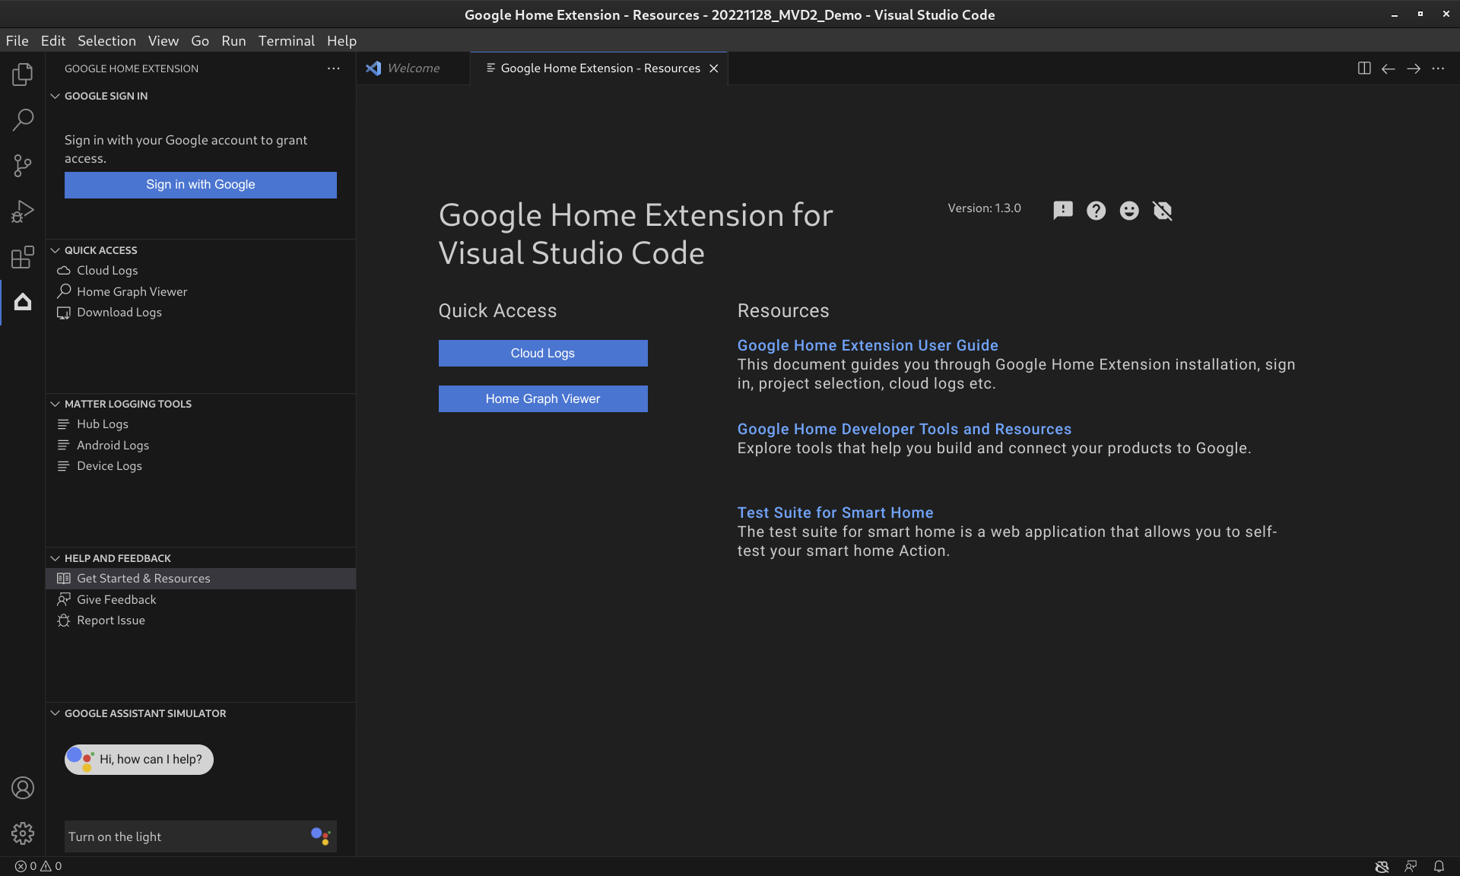The image size is (1460, 876).
Task: Click Sign in with Google button
Action: click(200, 185)
